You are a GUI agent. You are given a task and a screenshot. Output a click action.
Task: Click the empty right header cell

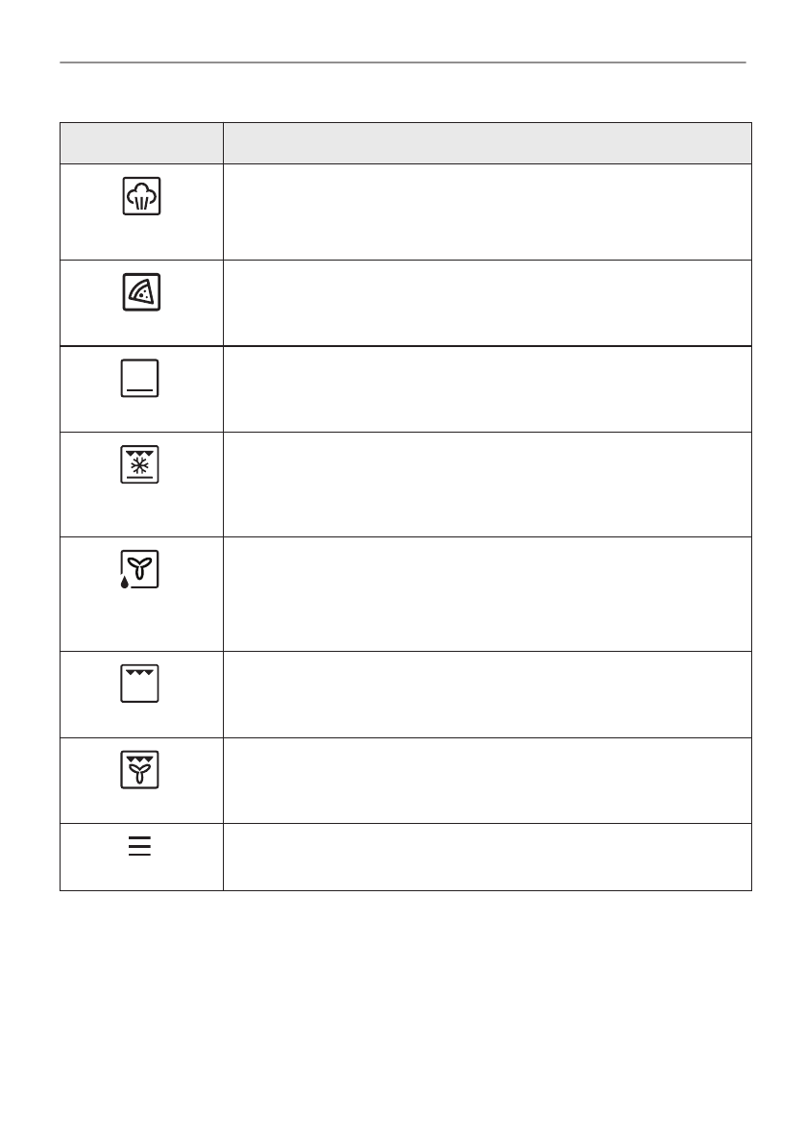tap(487, 143)
